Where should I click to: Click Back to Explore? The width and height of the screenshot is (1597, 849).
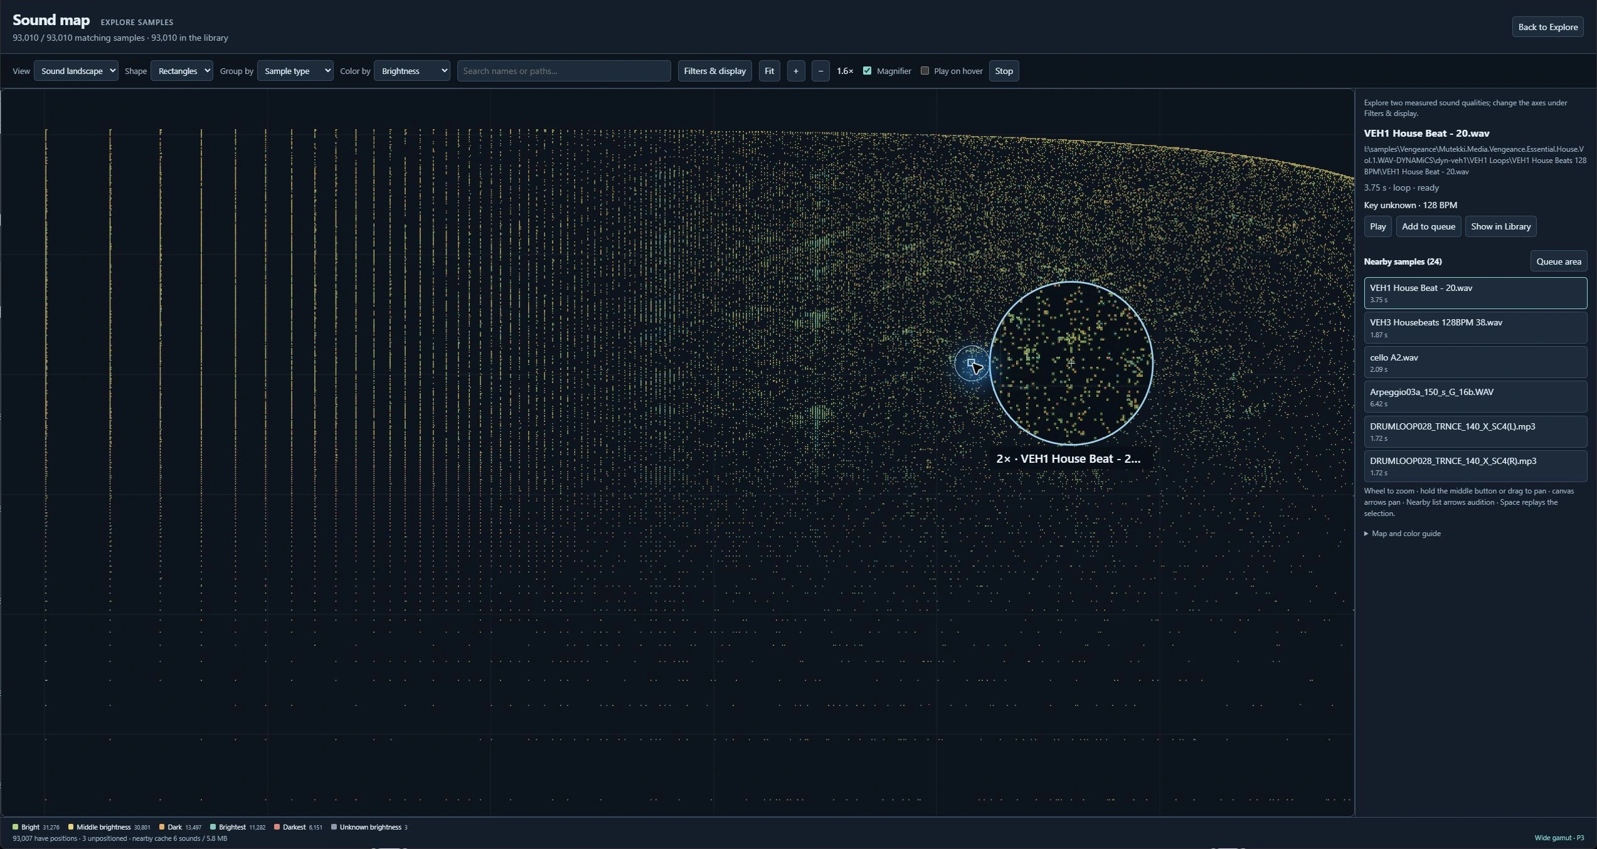[x=1547, y=27]
